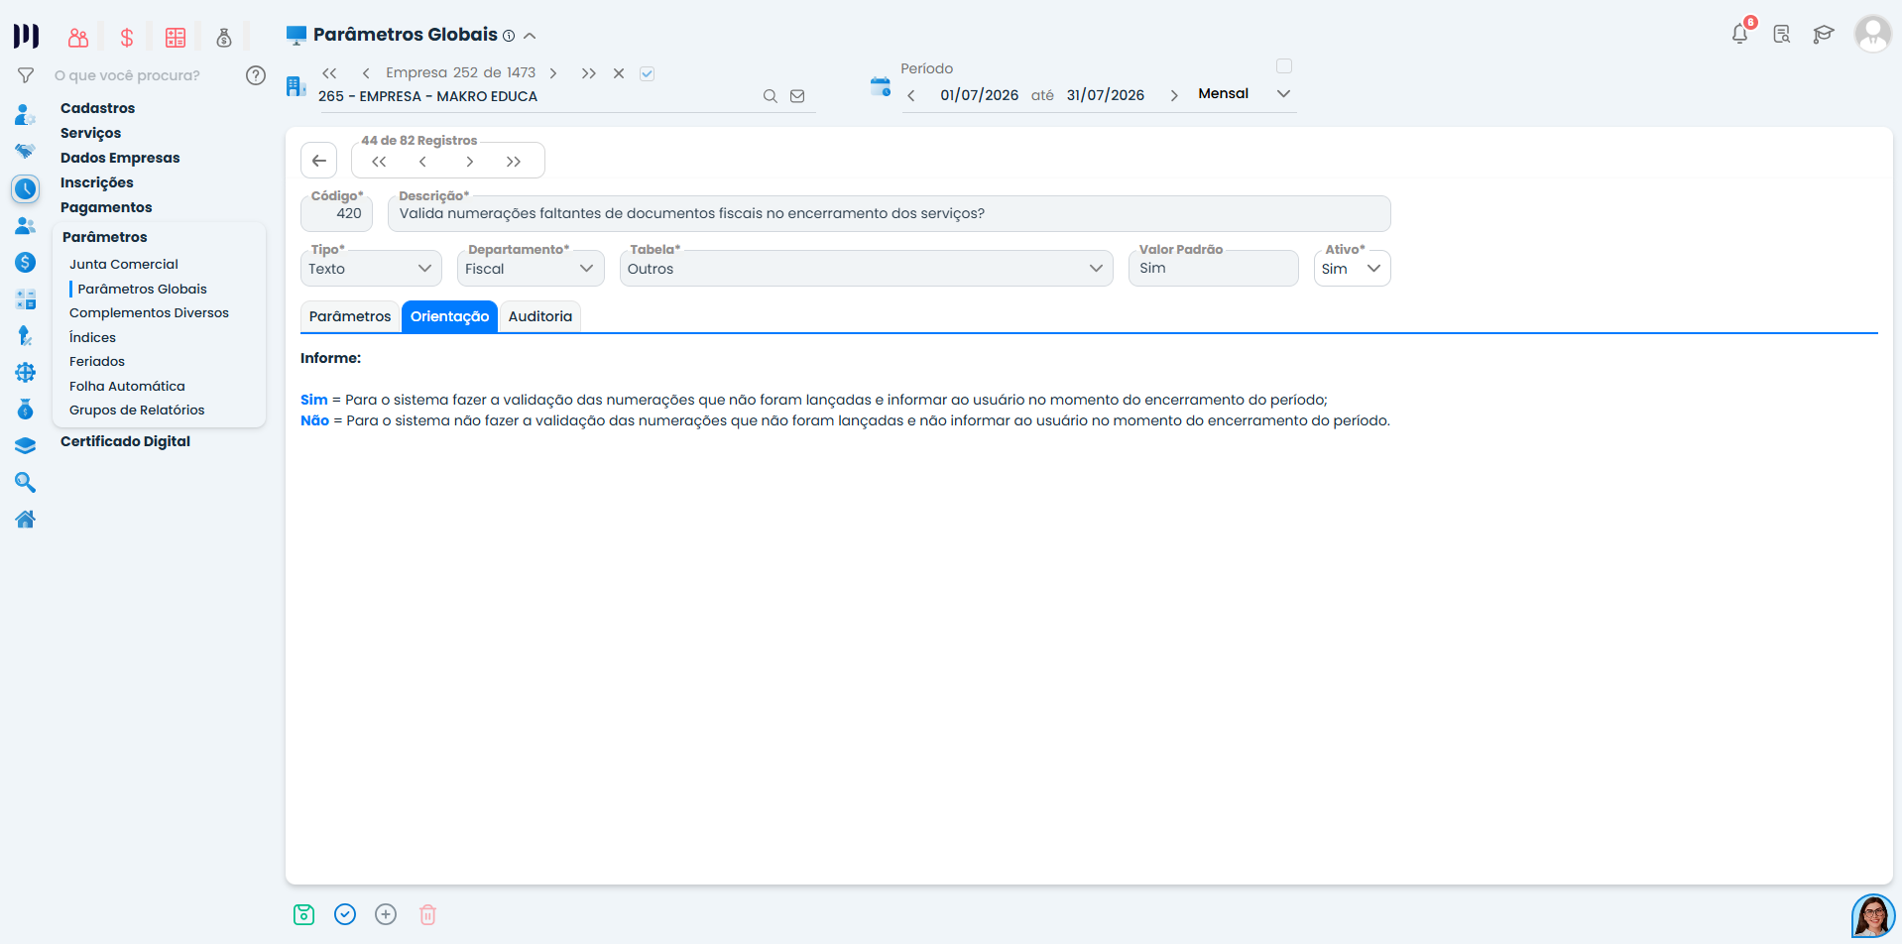Open the money bag module icon in top bar
Viewport: 1902px width, 944px height.
224,38
